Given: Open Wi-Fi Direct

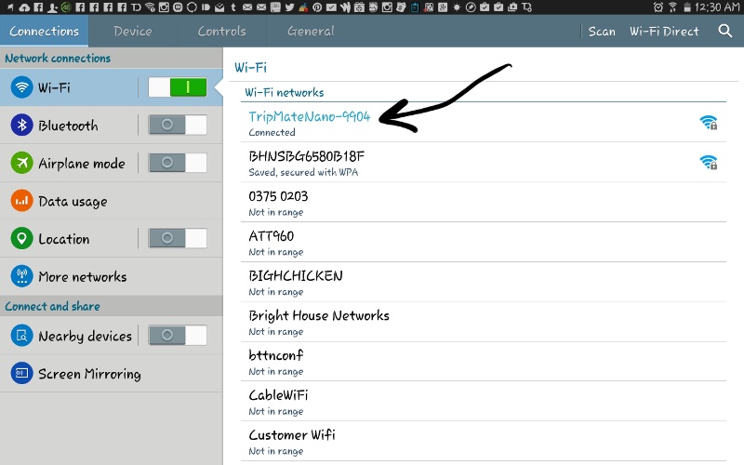Looking at the screenshot, I should pyautogui.click(x=664, y=32).
